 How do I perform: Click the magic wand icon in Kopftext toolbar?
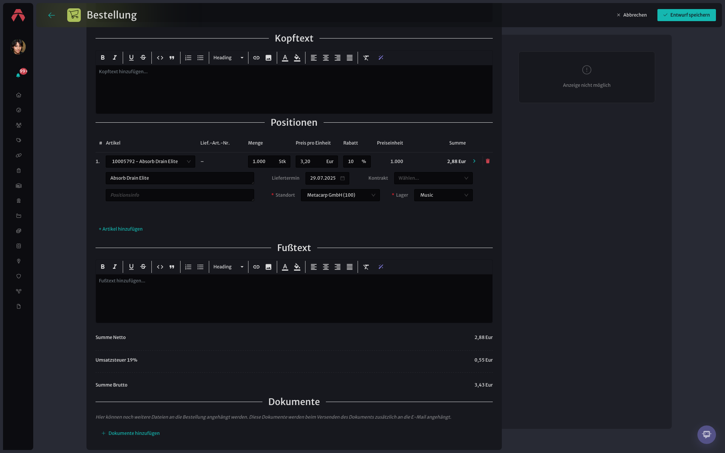point(381,58)
